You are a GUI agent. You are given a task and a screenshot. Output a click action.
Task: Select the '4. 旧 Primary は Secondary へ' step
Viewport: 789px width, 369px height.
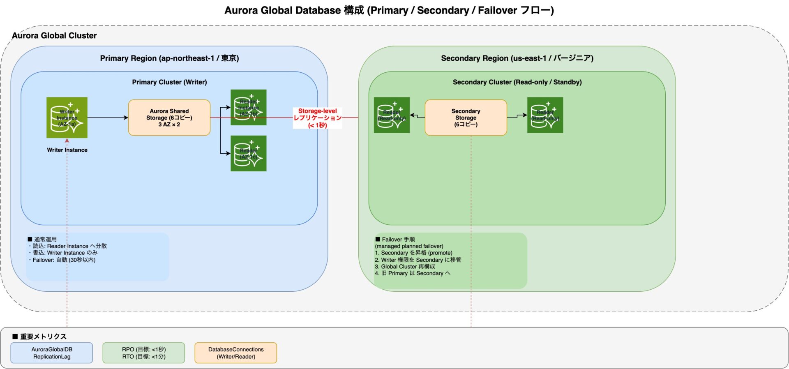(x=413, y=273)
